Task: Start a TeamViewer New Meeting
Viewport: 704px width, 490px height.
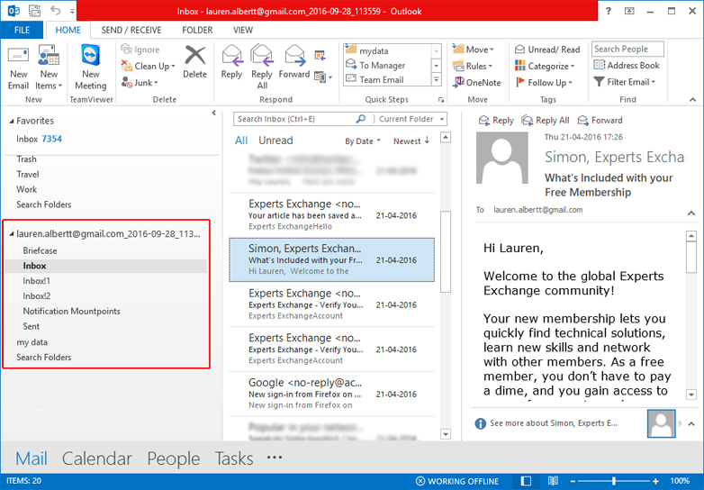Action: pos(91,56)
